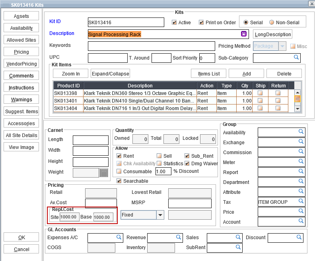Image resolution: width=315 pixels, height=261 pixels.
Task: Open the Expenses A/C lookup icon
Action: pos(119,237)
